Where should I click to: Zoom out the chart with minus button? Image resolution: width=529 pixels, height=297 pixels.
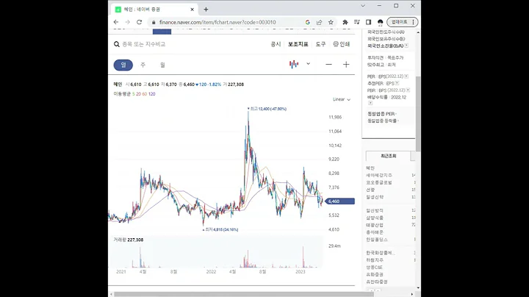tap(328, 65)
